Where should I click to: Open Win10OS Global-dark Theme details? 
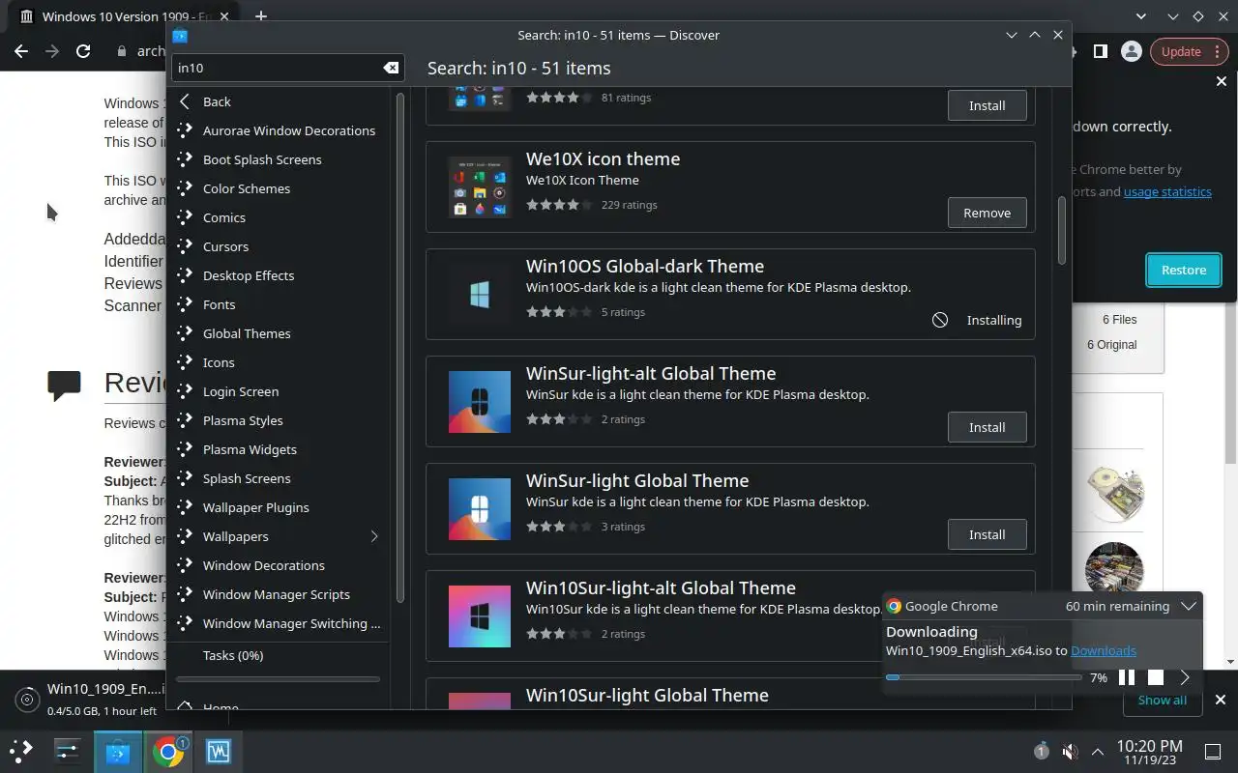pos(730,294)
